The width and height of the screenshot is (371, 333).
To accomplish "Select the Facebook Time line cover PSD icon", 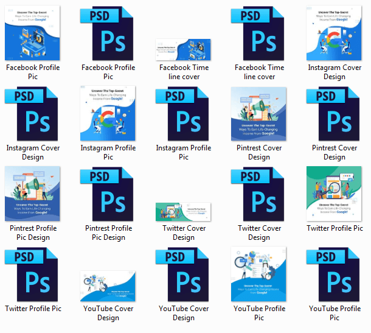I will tap(258, 33).
